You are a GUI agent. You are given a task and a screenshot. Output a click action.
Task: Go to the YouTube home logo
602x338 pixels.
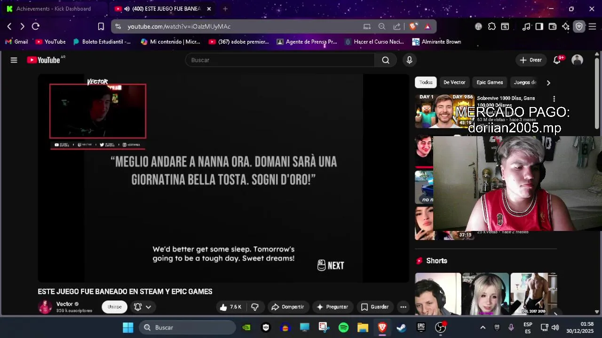[x=43, y=60]
